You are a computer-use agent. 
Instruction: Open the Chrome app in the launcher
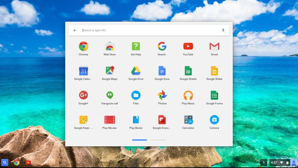point(84,46)
